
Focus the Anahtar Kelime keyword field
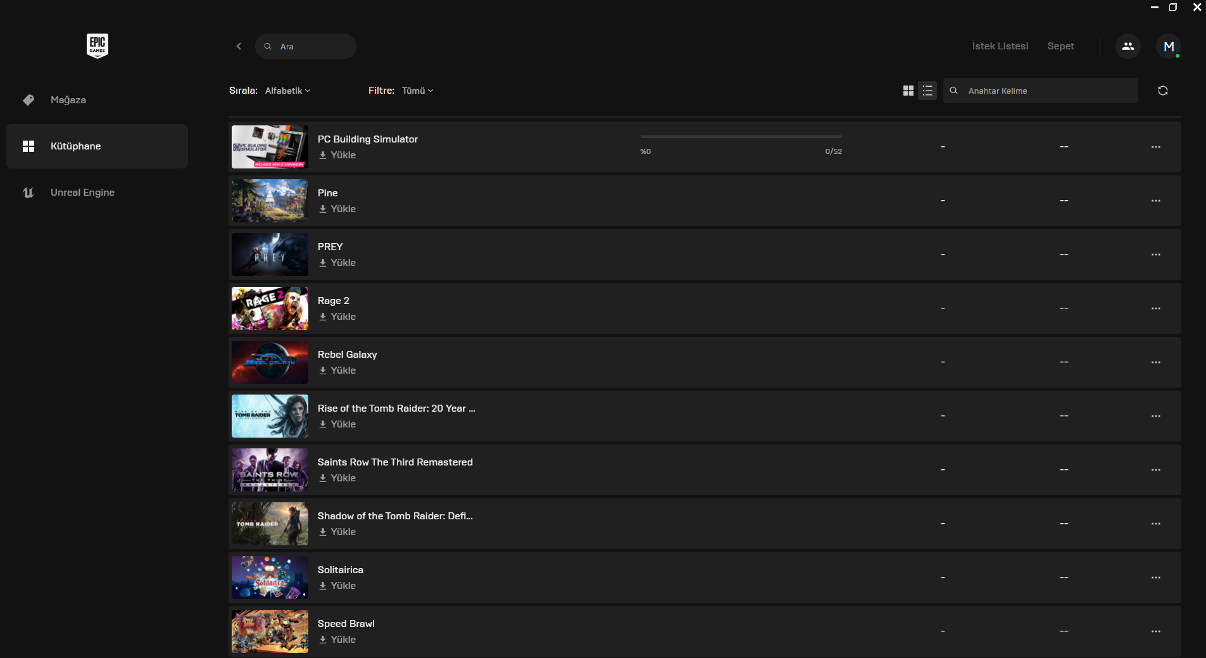click(x=1040, y=91)
